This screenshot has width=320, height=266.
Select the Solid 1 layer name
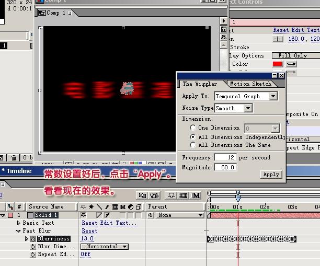[46, 215]
